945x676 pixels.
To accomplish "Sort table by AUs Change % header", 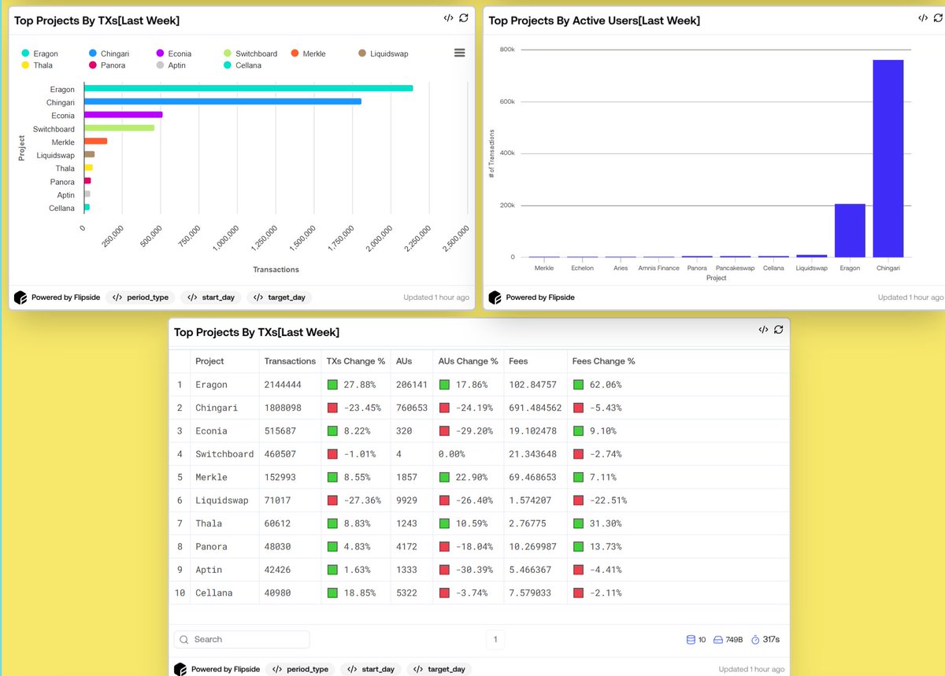I will (x=468, y=361).
